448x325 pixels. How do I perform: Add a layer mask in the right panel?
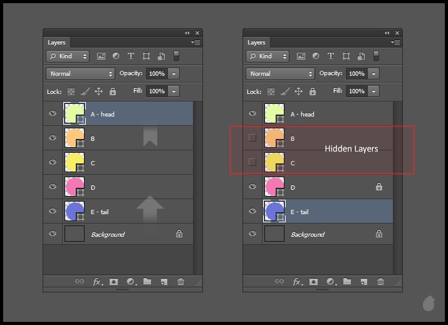tap(313, 282)
